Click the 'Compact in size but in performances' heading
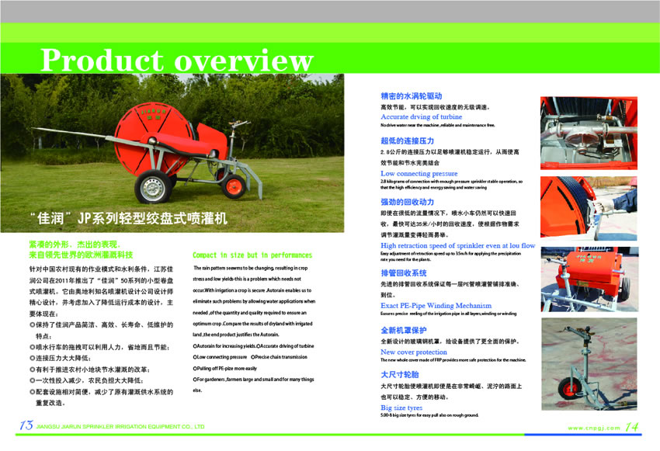The width and height of the screenshot is (660, 451). click(x=252, y=255)
